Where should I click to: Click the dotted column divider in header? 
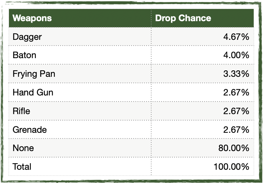coord(151,18)
